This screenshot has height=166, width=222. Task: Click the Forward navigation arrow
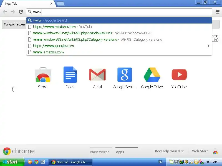coord(13,12)
